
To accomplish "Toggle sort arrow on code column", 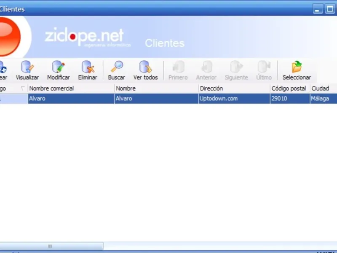I will [22, 89].
